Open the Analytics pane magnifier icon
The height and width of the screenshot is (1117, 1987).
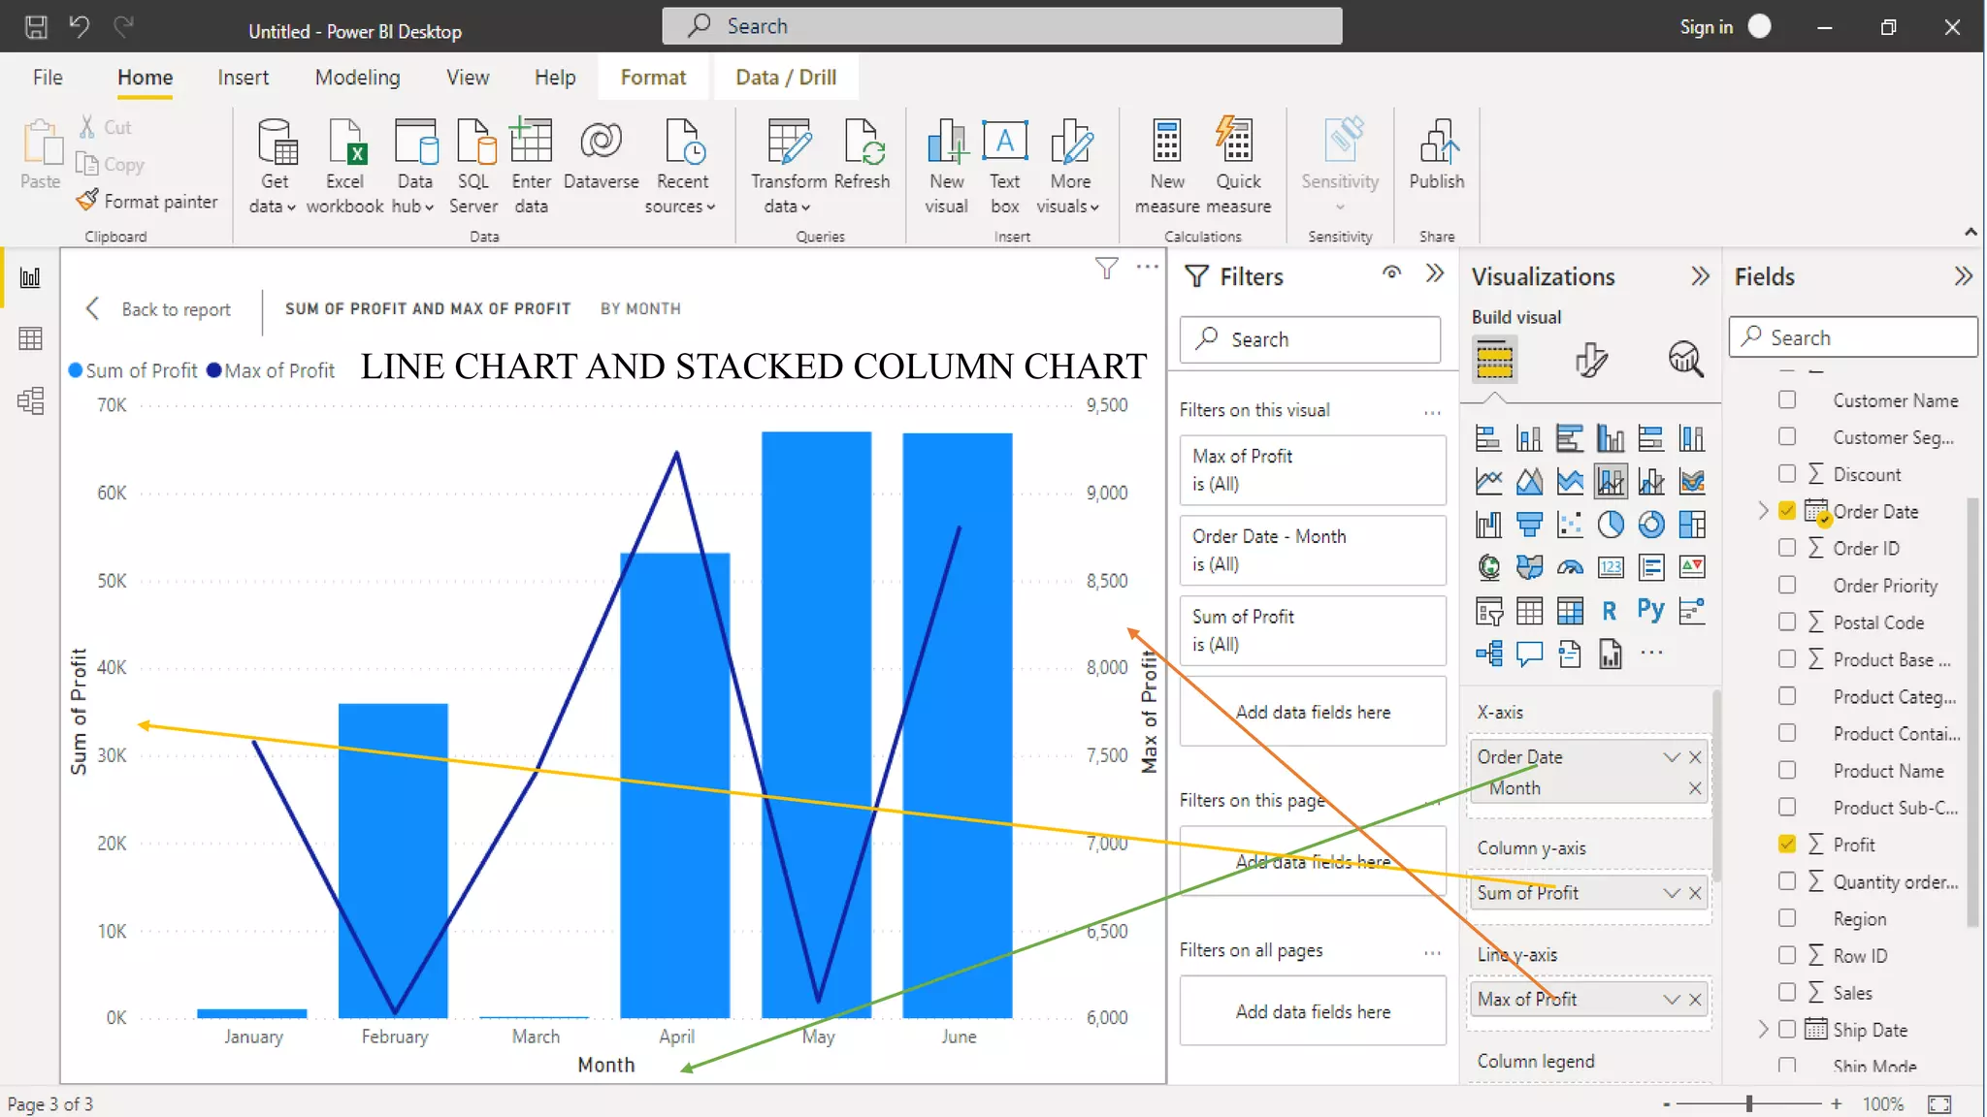pyautogui.click(x=1686, y=360)
